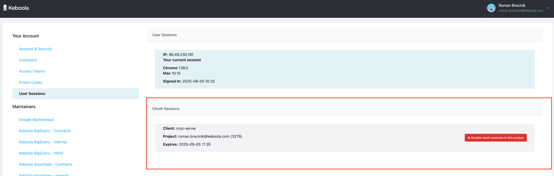Click the user name Roman Bracinik
The image size is (554, 176).
pyautogui.click(x=512, y=6)
